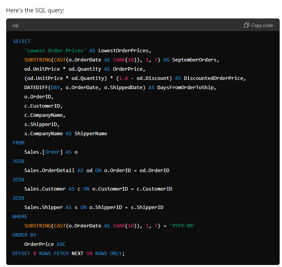
Task: Click the OrderPrice alias in the SELECT list
Action: point(128,69)
